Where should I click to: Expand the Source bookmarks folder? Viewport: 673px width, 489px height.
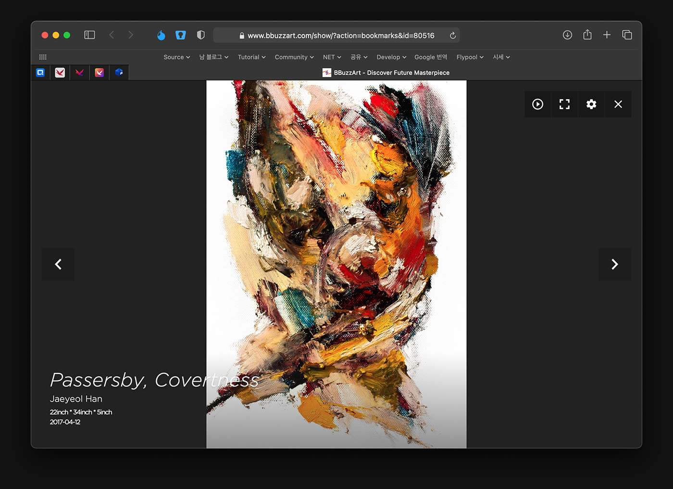click(x=176, y=57)
